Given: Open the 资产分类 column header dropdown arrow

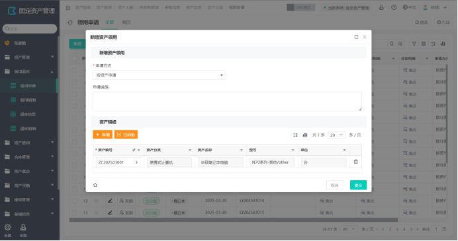Looking at the screenshot, I should [190, 150].
